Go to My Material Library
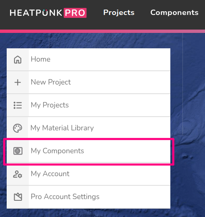Viewport: 205px width, 217px height. pyautogui.click(x=89, y=128)
